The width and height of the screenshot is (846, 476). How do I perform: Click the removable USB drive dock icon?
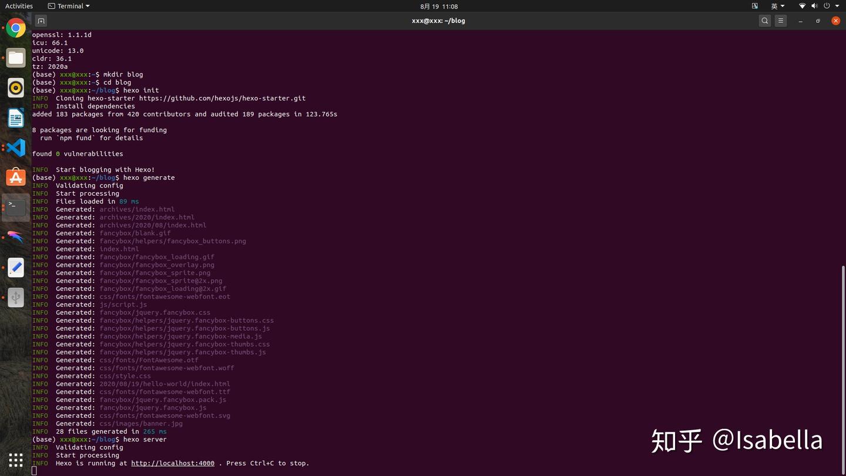16,297
